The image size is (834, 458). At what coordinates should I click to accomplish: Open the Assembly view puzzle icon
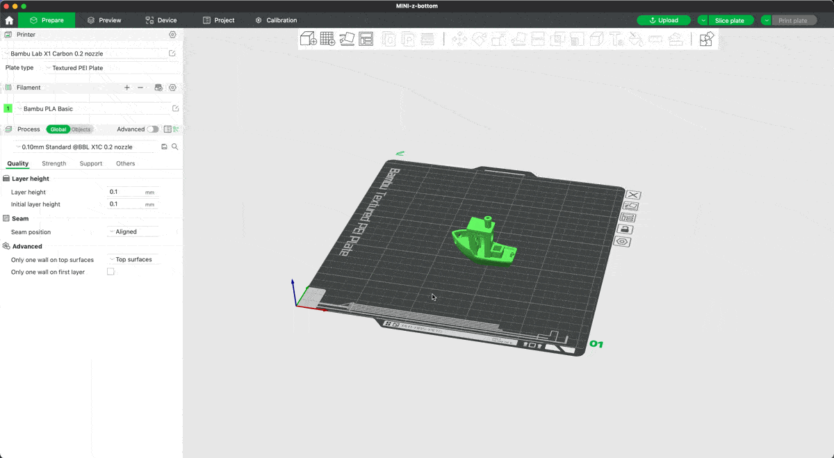tap(706, 39)
